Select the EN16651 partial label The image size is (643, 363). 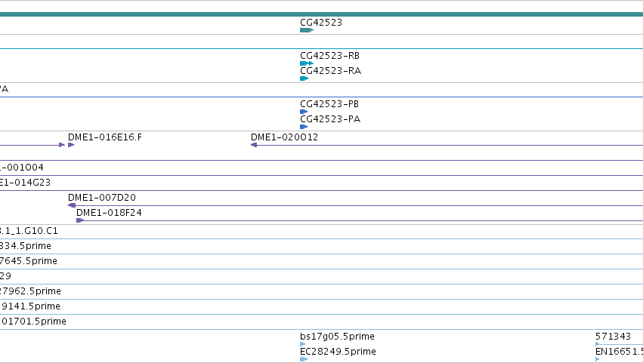620,352
